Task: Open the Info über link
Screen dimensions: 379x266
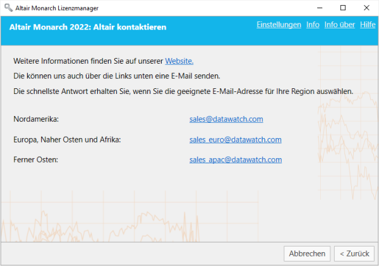Action: click(x=340, y=25)
